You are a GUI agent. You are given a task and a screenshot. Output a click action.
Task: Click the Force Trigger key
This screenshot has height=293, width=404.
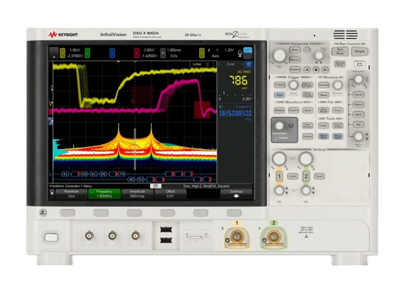coord(308,85)
